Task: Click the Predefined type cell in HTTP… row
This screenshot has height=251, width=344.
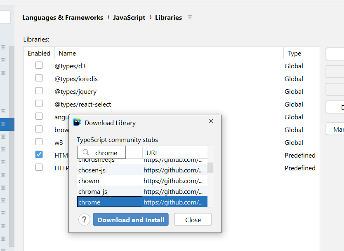Action: pyautogui.click(x=300, y=168)
